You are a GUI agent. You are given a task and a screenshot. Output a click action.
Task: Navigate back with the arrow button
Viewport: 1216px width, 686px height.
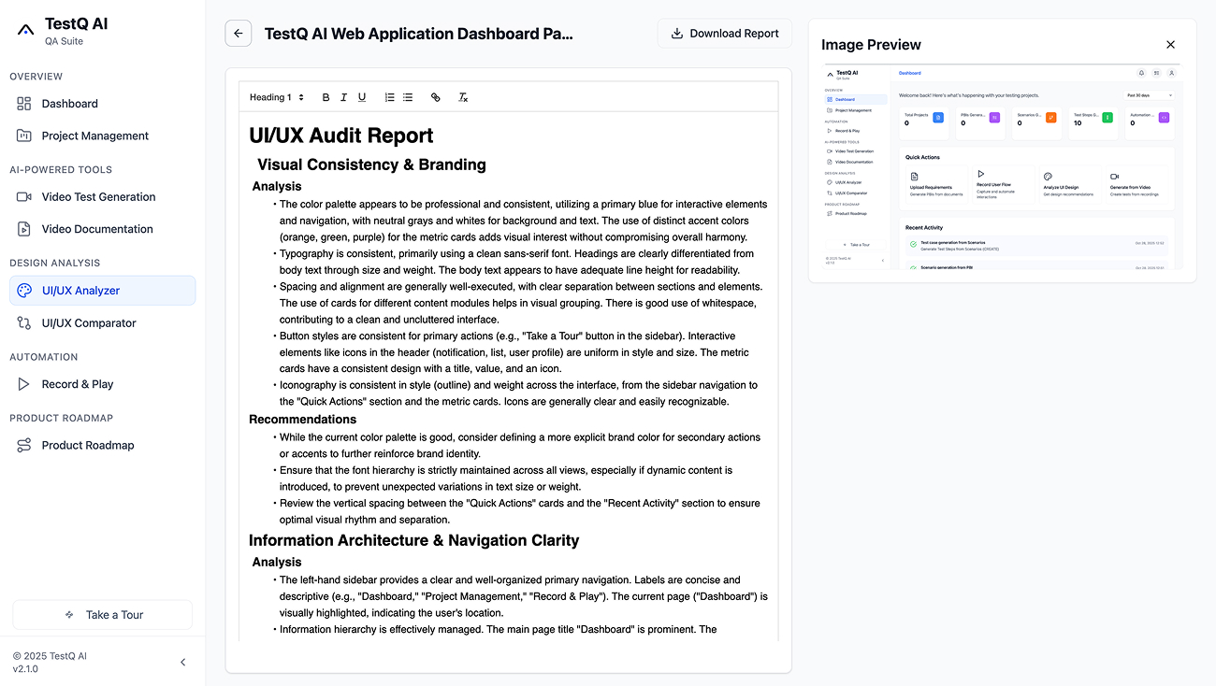(x=238, y=33)
